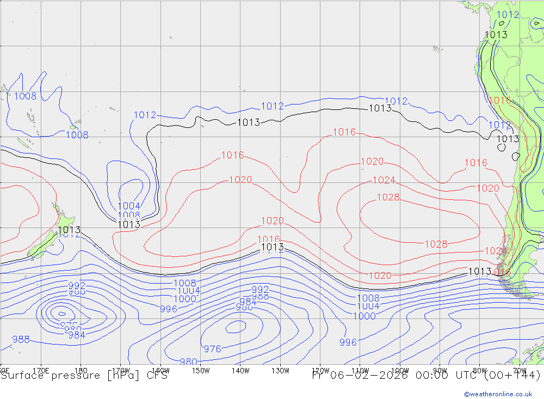This screenshot has width=544, height=399.
Task: Click center of low pressure southeast of New Zealand
Action: [61, 313]
